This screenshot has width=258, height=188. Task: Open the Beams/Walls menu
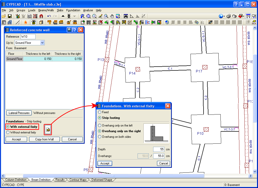coord(46,10)
